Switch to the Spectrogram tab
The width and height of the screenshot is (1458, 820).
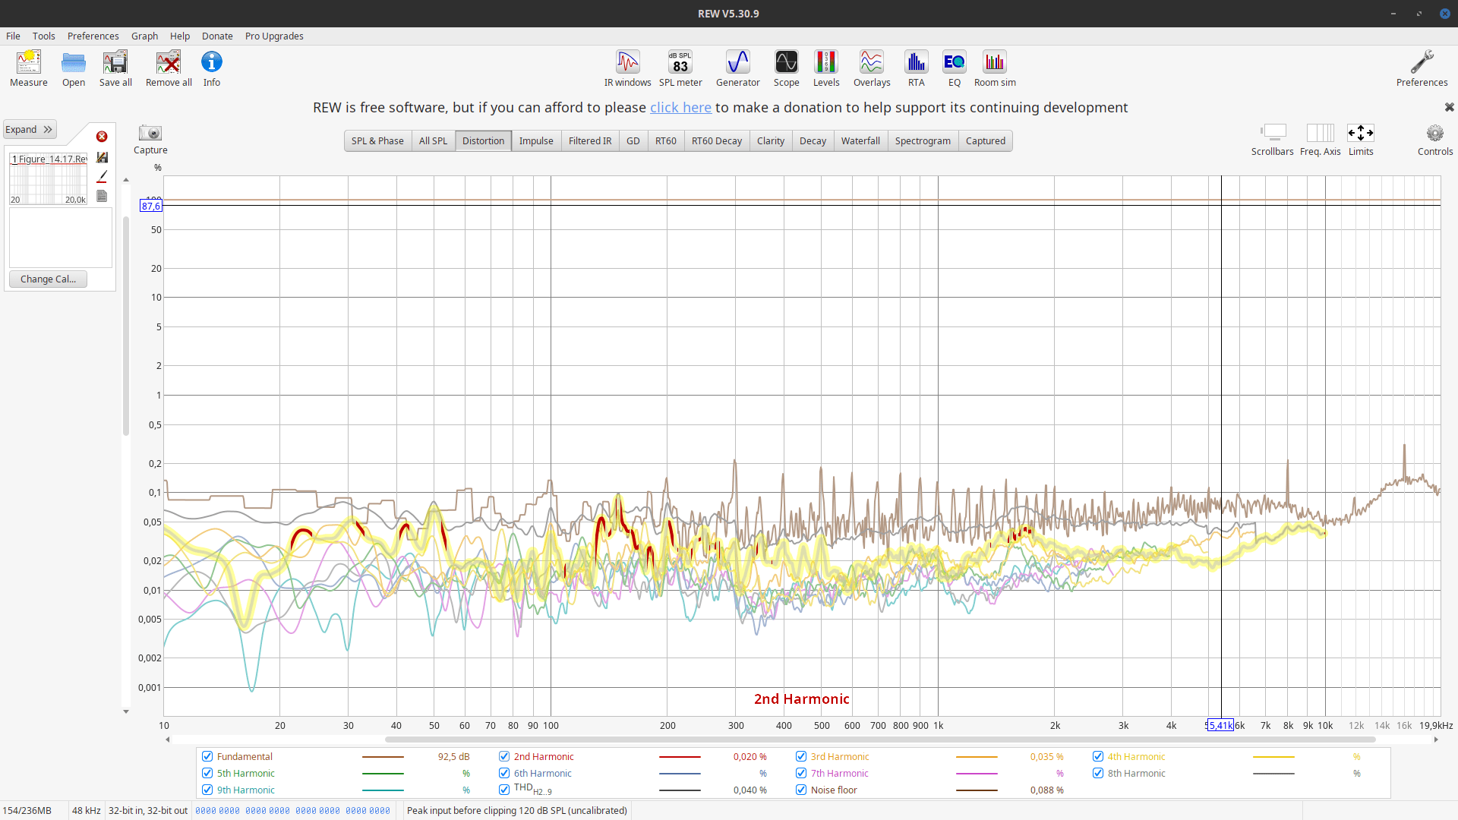tap(923, 140)
